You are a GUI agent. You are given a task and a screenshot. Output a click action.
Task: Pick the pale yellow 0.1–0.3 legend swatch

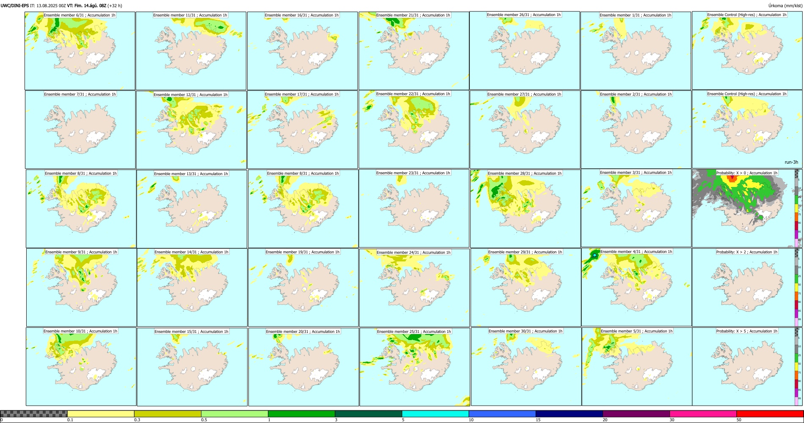point(101,414)
